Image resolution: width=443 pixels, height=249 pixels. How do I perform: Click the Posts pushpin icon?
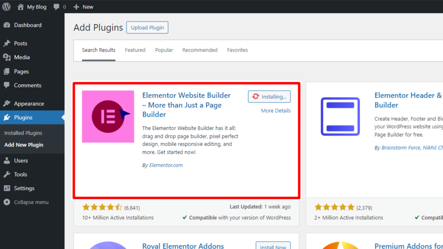tap(7, 43)
